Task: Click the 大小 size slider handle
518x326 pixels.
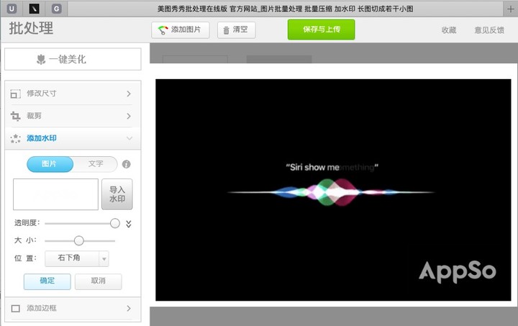Action: tap(78, 241)
